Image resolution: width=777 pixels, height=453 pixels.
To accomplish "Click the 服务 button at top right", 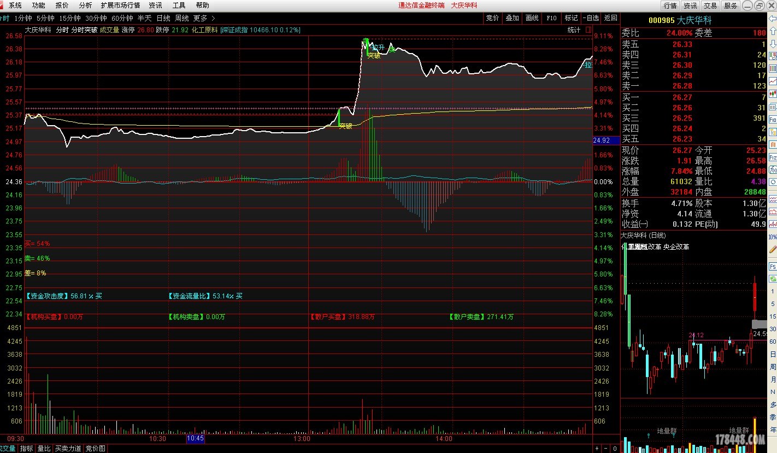I will coord(731,5).
